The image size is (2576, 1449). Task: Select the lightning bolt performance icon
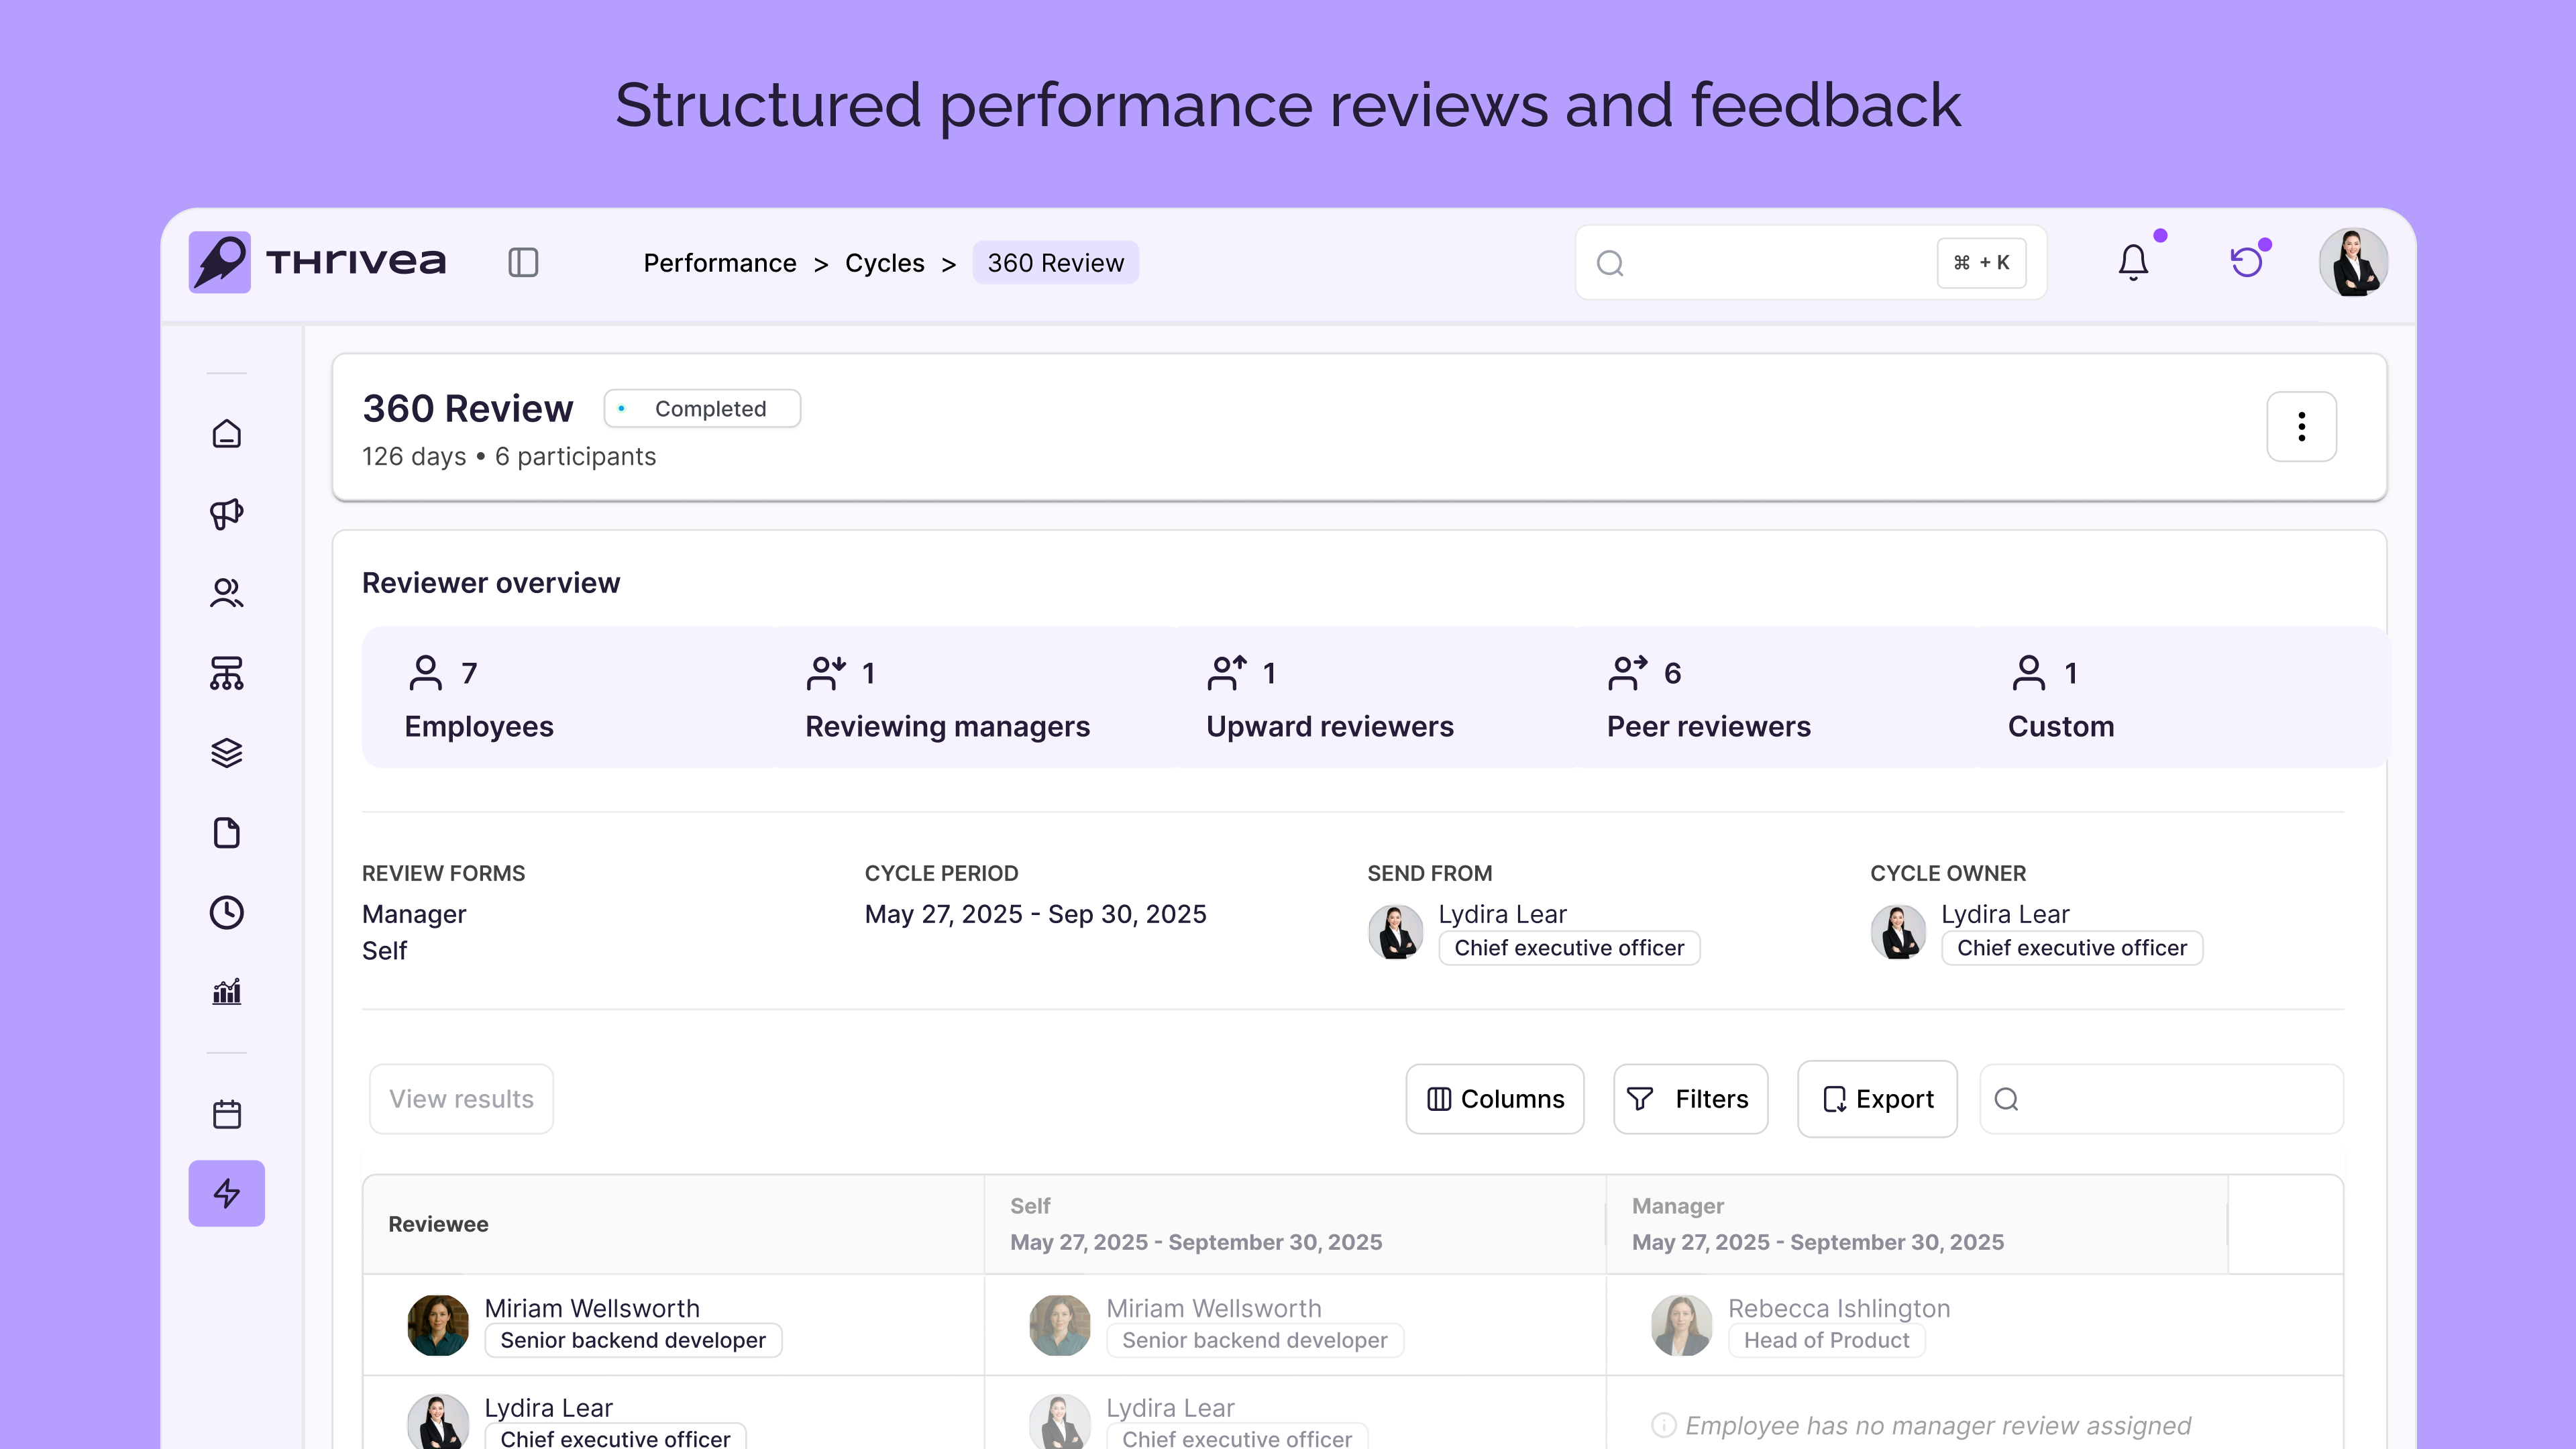click(x=227, y=1193)
